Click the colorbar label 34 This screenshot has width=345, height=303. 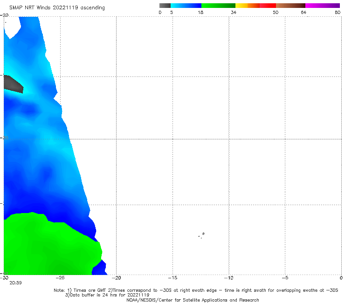click(x=234, y=13)
